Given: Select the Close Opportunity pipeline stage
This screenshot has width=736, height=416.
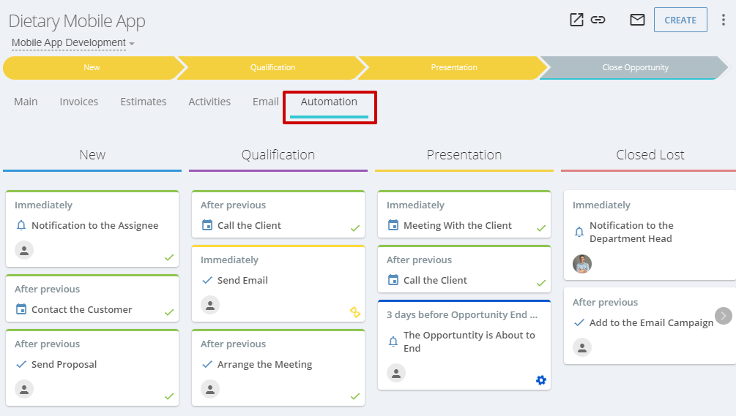Looking at the screenshot, I should pyautogui.click(x=635, y=67).
